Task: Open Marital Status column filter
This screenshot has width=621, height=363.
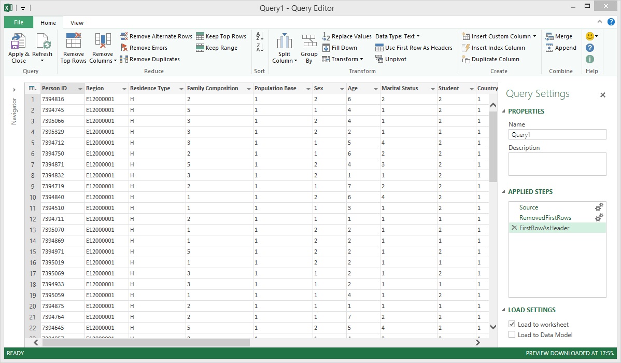Action: click(x=432, y=89)
